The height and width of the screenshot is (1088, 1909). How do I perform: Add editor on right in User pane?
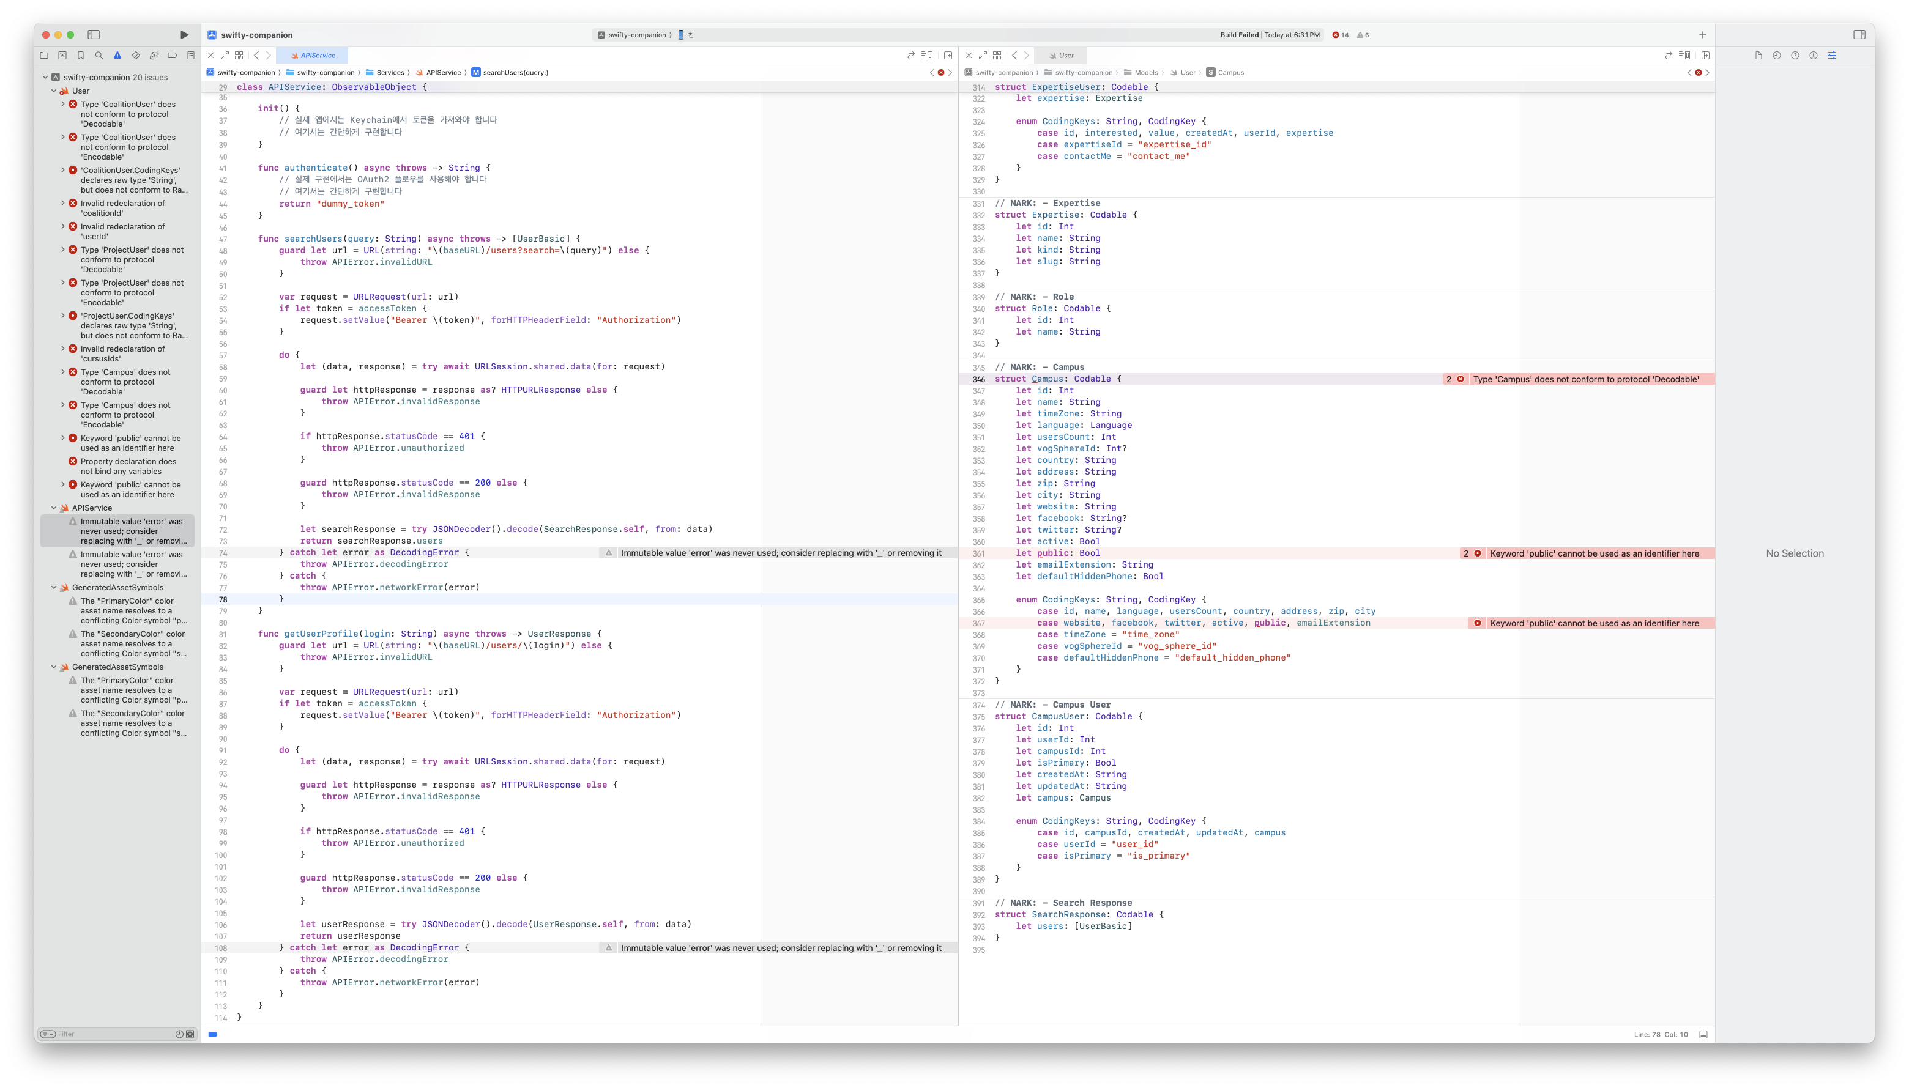(x=1705, y=55)
